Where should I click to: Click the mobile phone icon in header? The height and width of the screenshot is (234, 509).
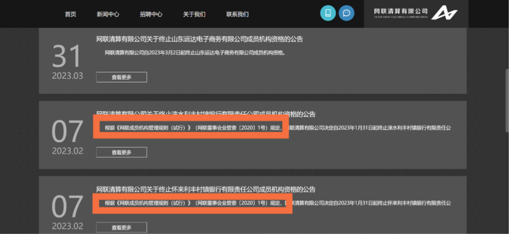pos(328,13)
